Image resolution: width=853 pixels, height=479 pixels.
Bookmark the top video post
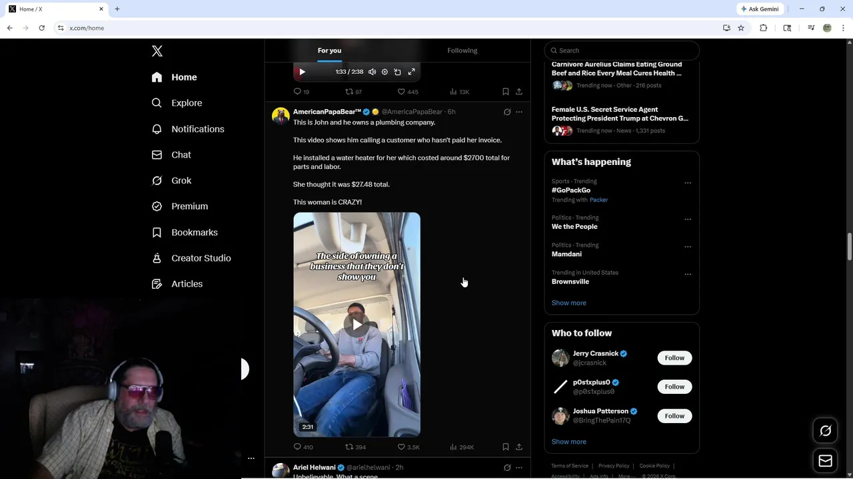coord(506,92)
